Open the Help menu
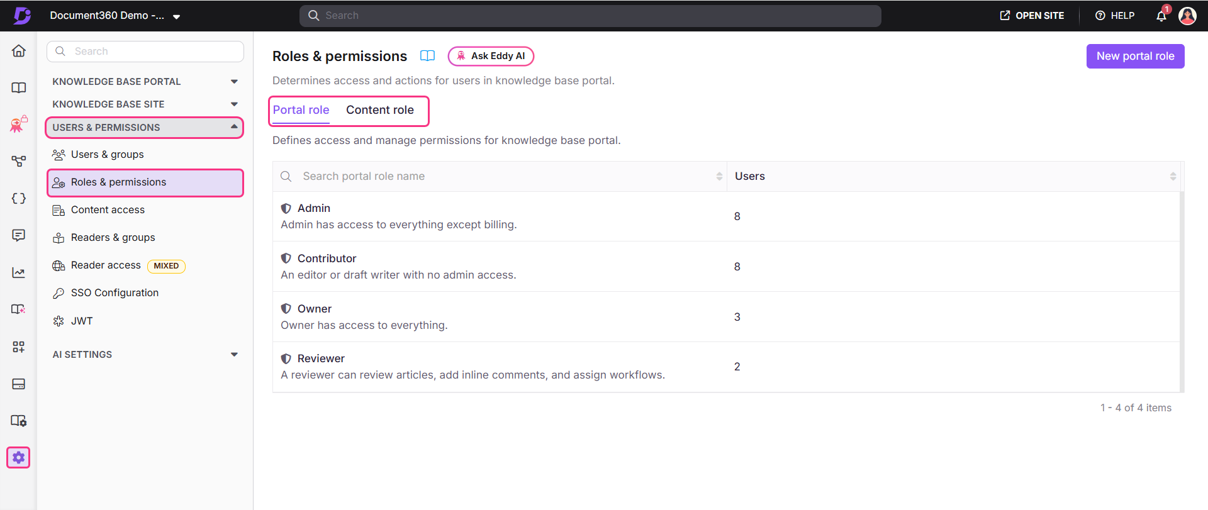Screen dimensions: 1208x510 1115,16
